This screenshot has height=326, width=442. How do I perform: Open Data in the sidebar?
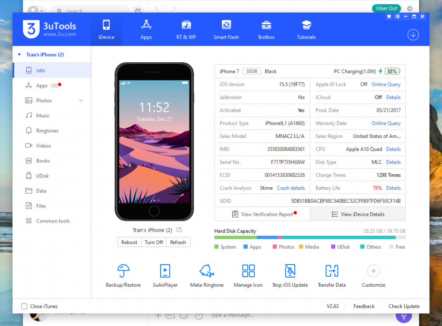click(52, 191)
